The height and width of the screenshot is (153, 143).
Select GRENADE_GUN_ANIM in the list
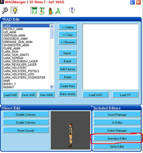26,42
